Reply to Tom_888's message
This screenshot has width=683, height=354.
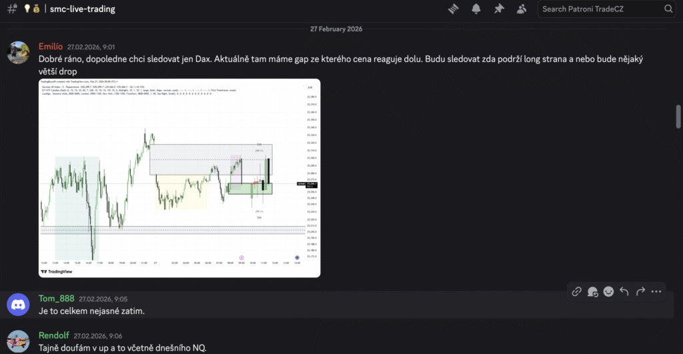(x=624, y=291)
